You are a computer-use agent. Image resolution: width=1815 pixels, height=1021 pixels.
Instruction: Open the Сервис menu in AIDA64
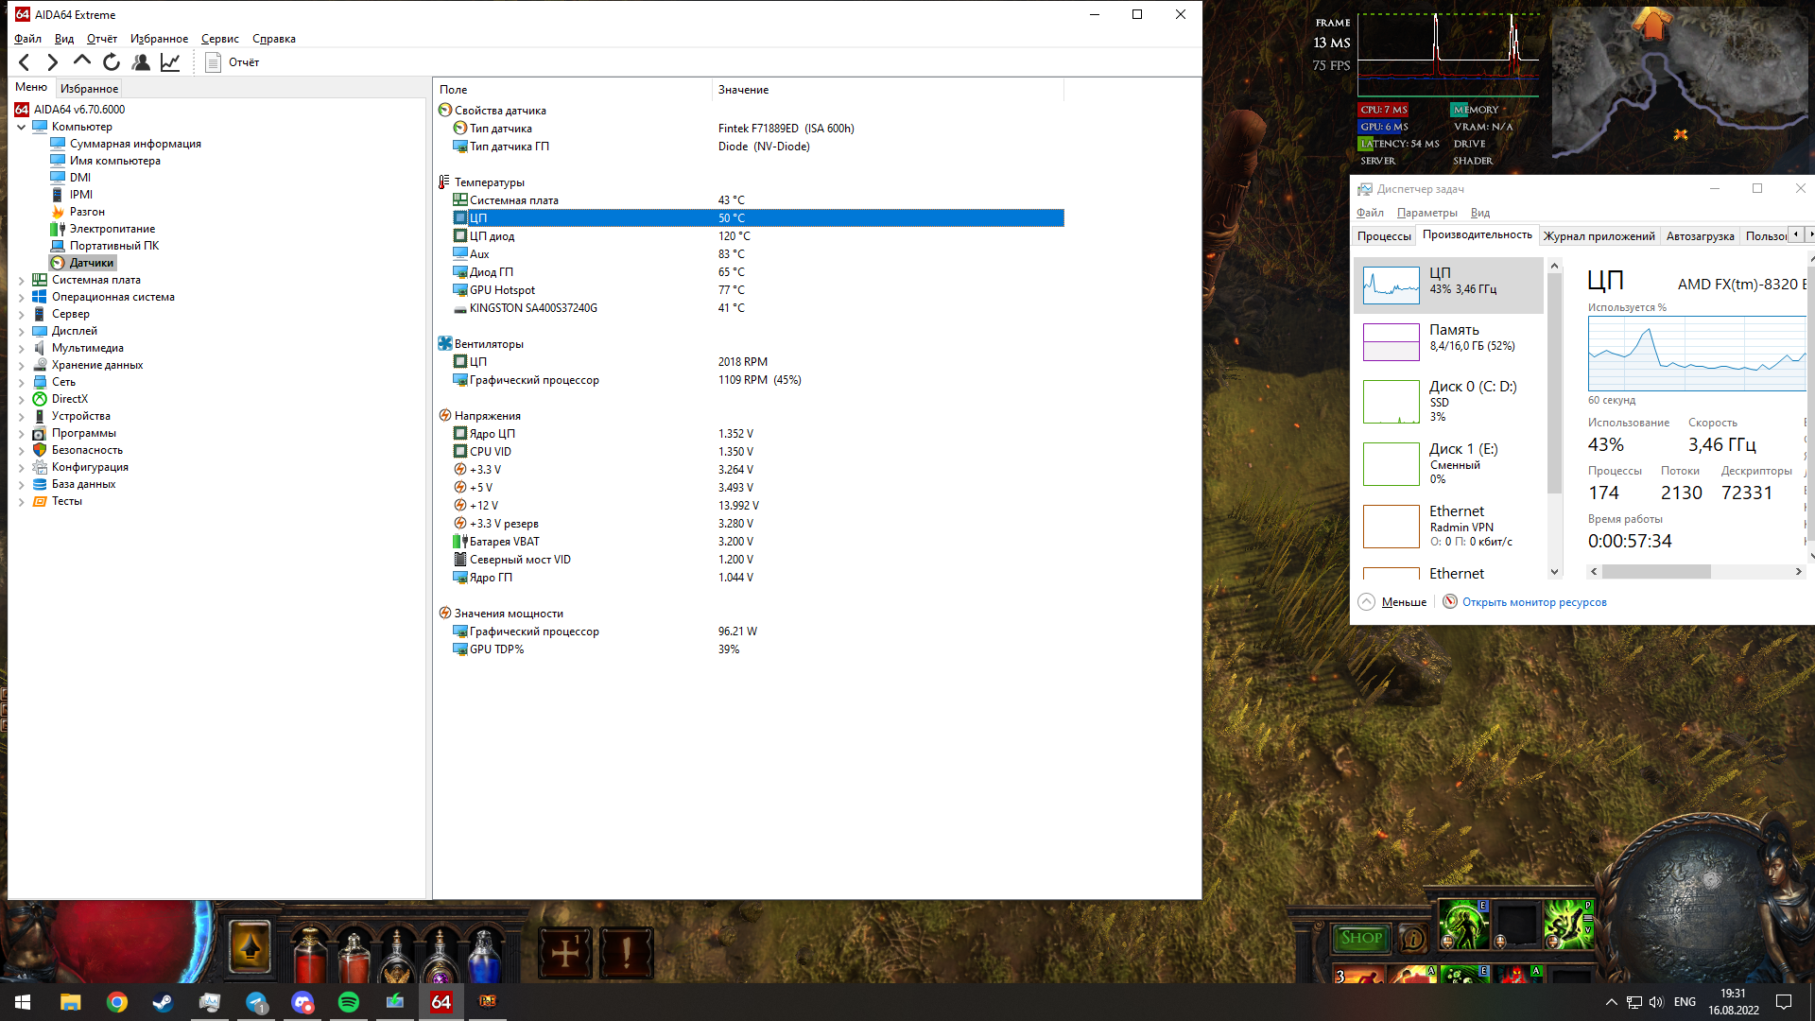click(220, 39)
